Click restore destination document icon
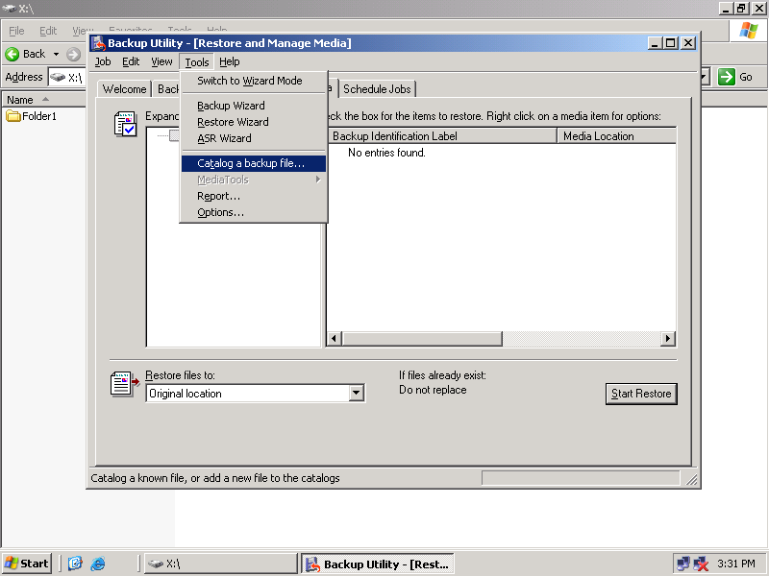The height and width of the screenshot is (576, 769). (x=125, y=383)
